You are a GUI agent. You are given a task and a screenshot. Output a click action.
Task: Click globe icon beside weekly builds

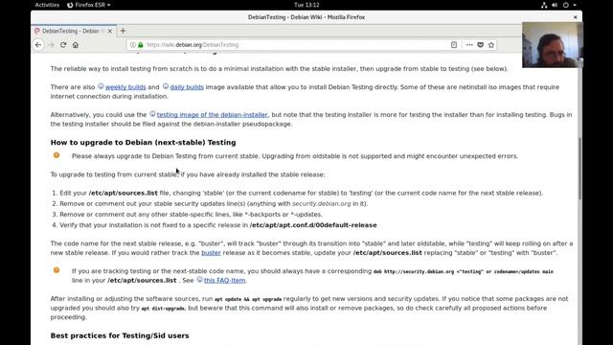[x=101, y=86]
